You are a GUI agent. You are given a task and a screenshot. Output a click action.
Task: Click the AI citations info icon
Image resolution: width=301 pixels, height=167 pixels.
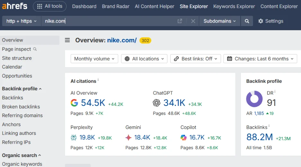[98, 80]
